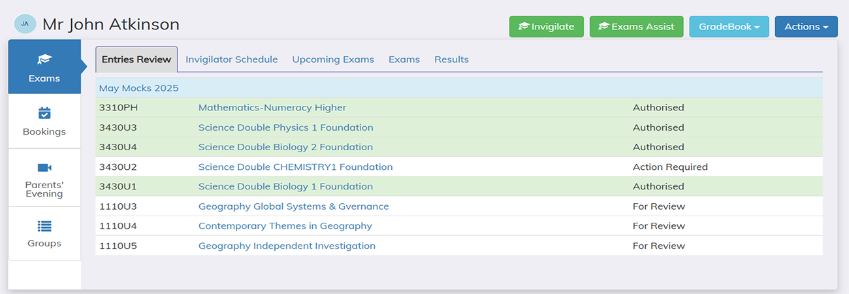Go to the Exams tab
The height and width of the screenshot is (294, 849).
pyautogui.click(x=404, y=59)
